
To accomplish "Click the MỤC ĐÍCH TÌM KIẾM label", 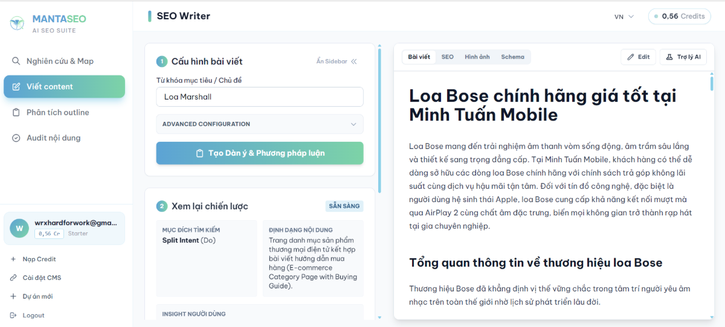I will [x=191, y=230].
